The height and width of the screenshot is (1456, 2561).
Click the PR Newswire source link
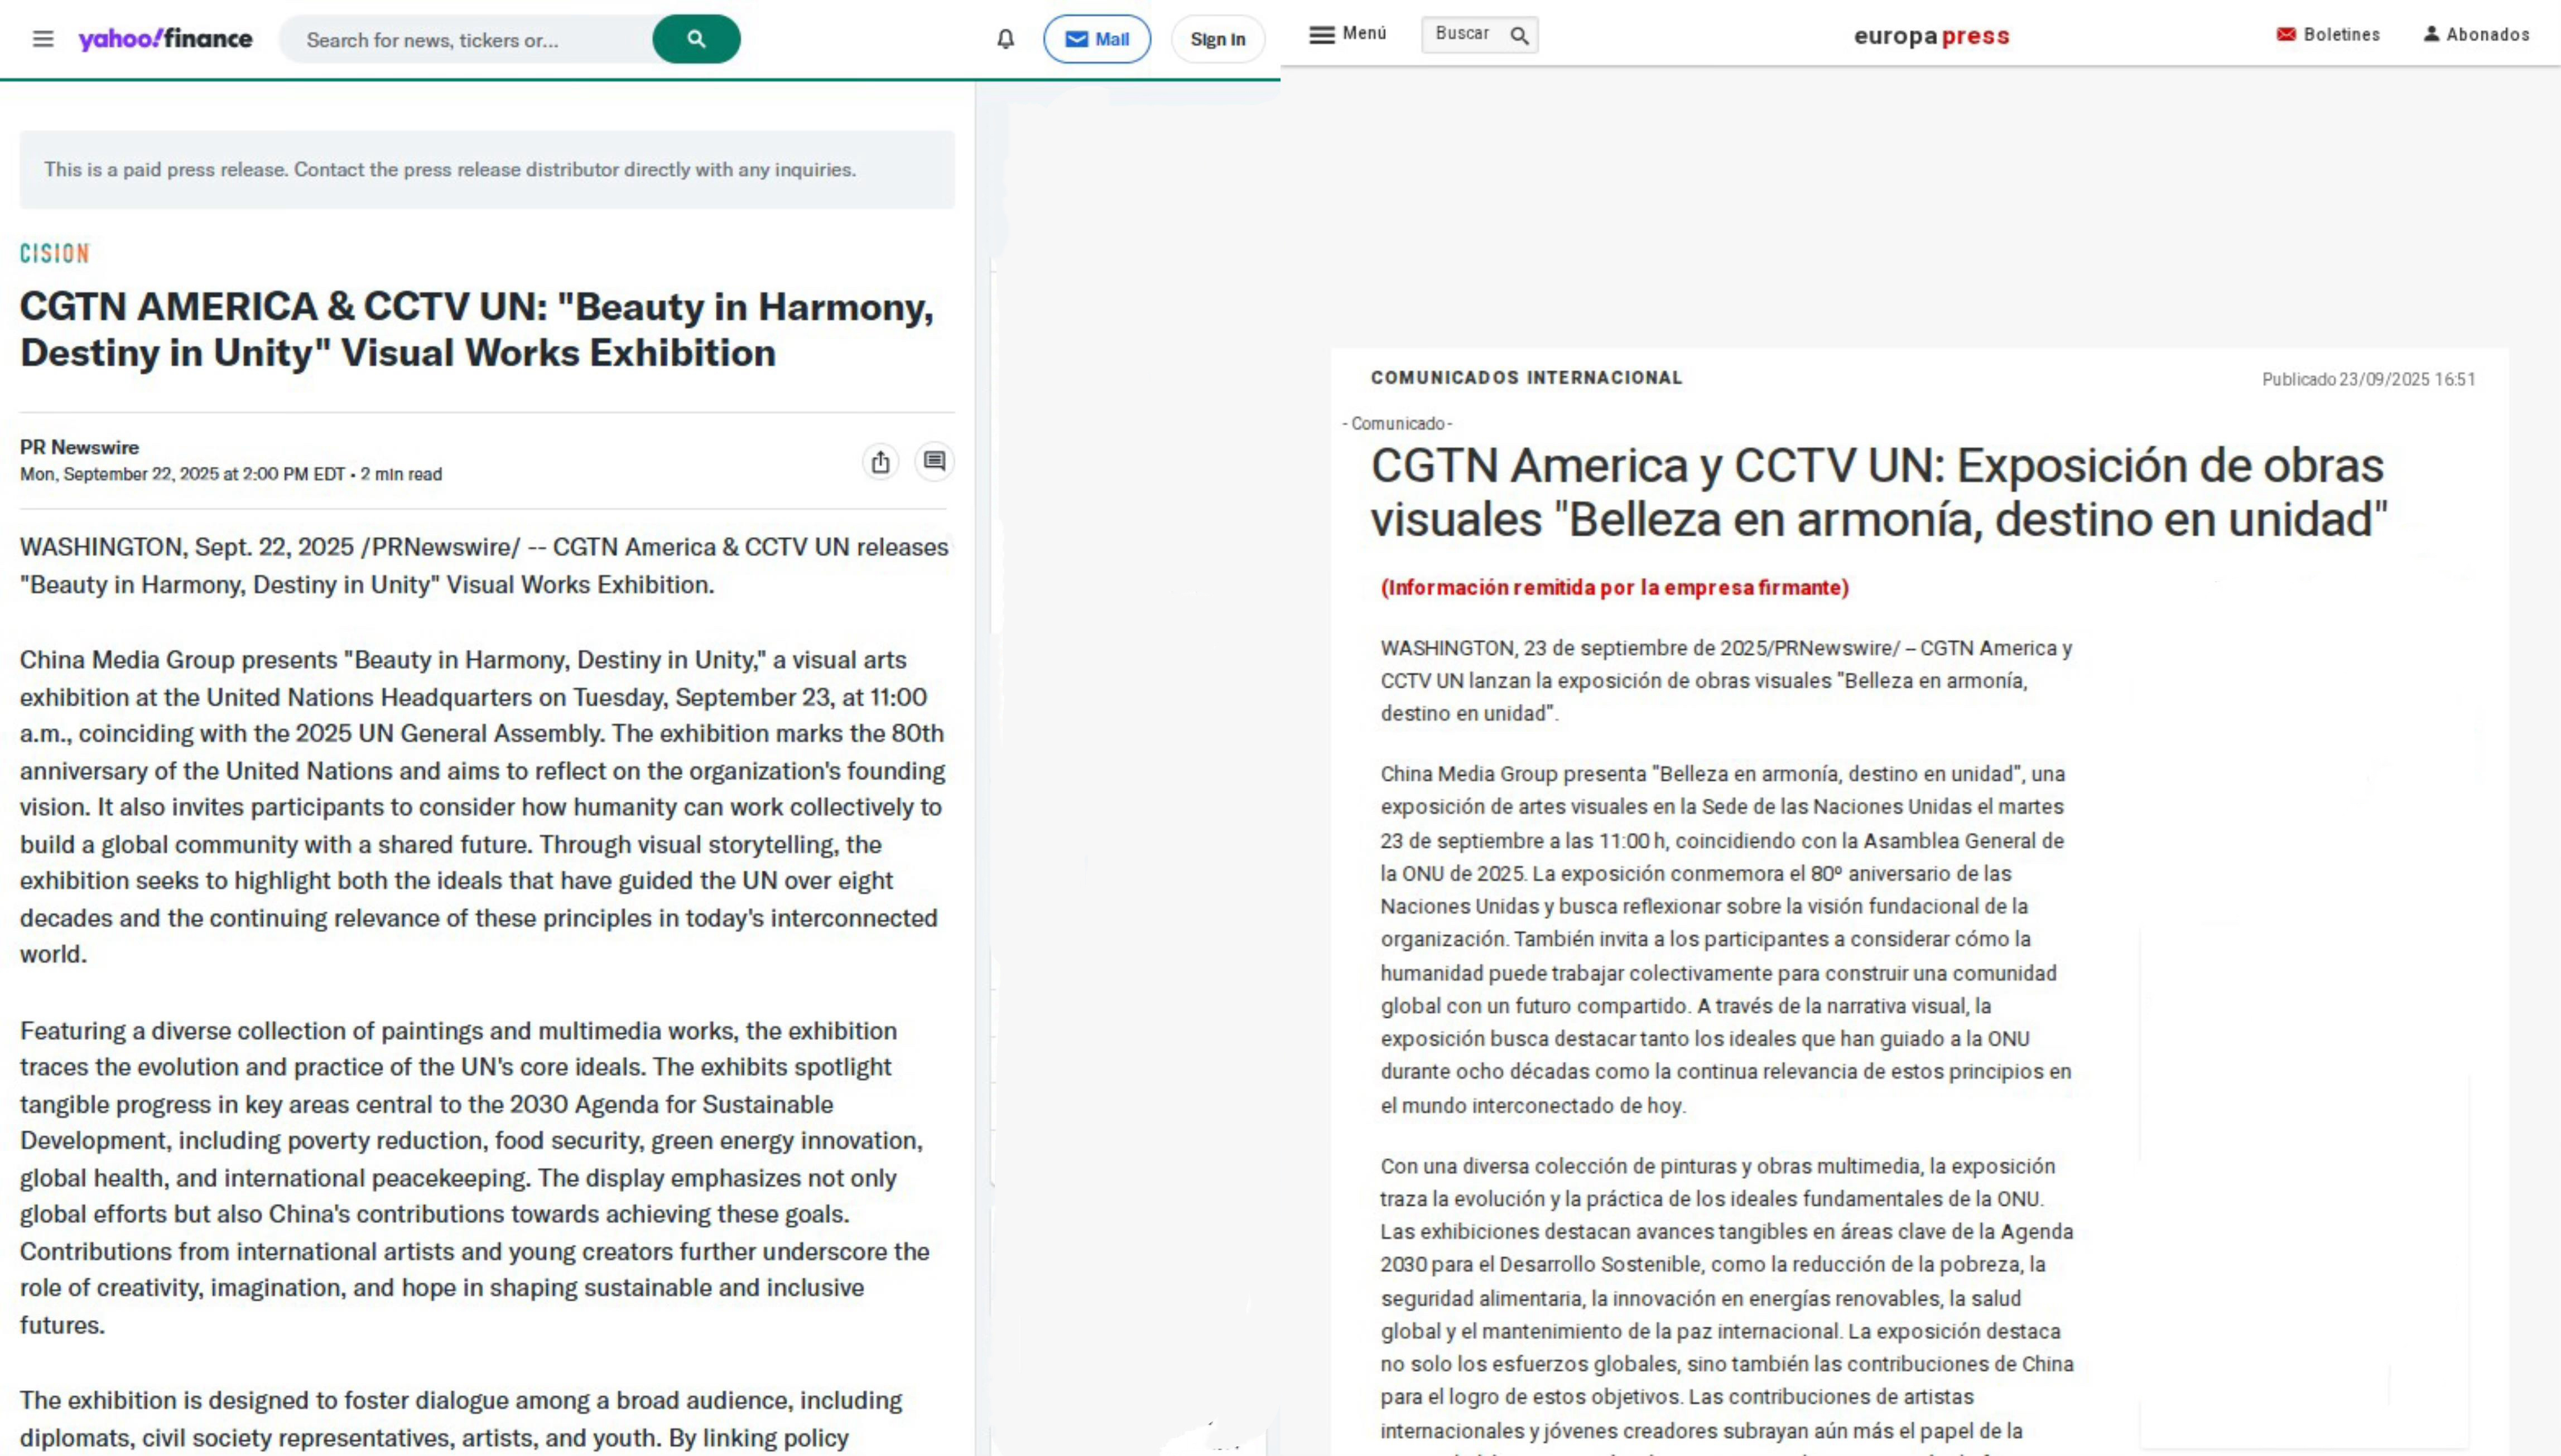tap(79, 447)
